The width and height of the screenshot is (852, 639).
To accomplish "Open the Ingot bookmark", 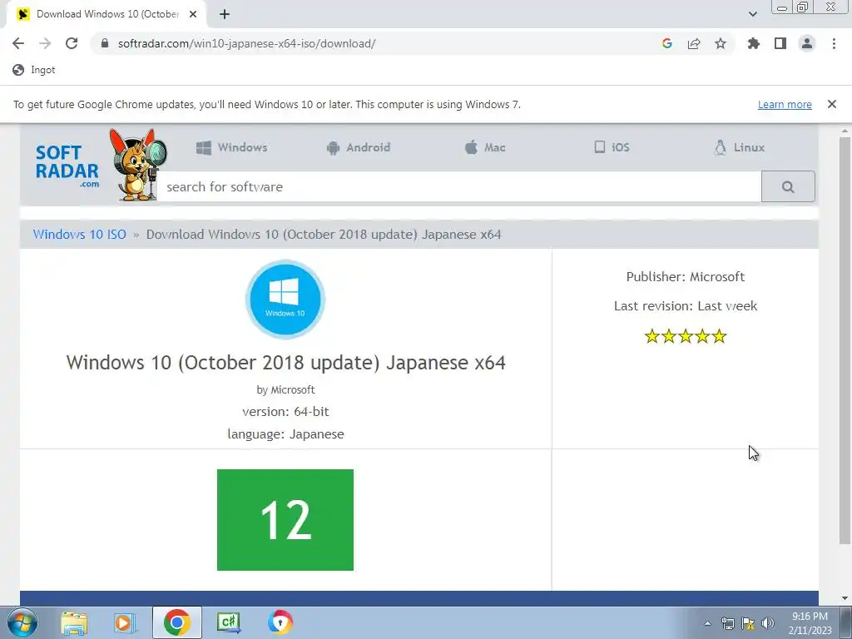I will point(33,70).
